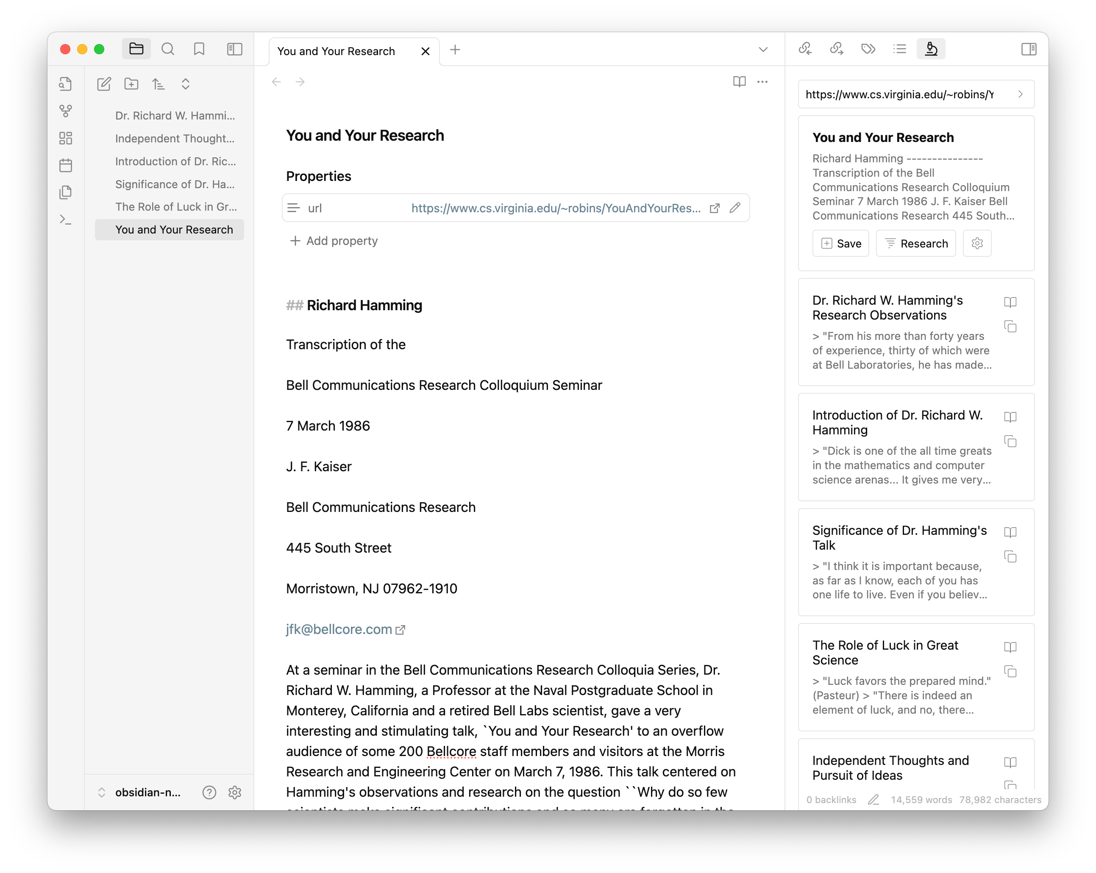Click the new folder icon
1096x873 pixels.
[131, 84]
